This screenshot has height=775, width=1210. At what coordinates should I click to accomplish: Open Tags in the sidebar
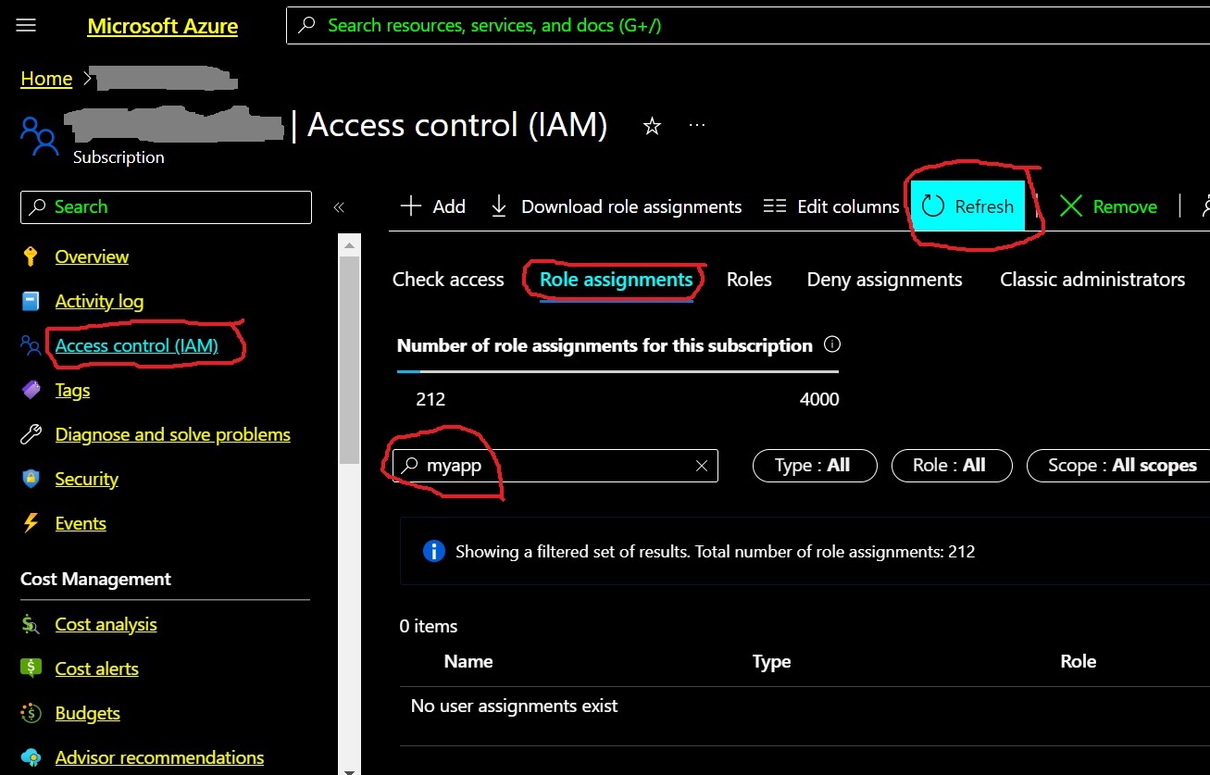coord(72,390)
